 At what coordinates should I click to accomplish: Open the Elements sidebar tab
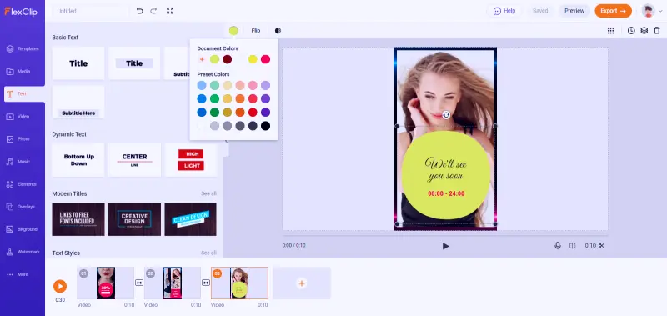(x=23, y=184)
